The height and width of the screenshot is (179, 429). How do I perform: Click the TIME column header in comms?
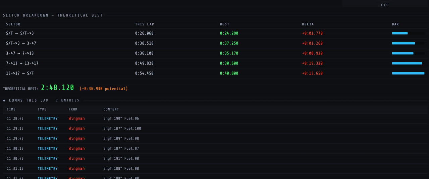point(11,110)
